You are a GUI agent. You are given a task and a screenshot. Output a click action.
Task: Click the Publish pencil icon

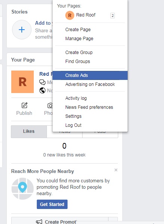pos(24,105)
